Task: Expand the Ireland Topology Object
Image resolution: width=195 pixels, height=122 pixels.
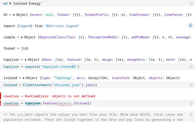Action: point(23,78)
